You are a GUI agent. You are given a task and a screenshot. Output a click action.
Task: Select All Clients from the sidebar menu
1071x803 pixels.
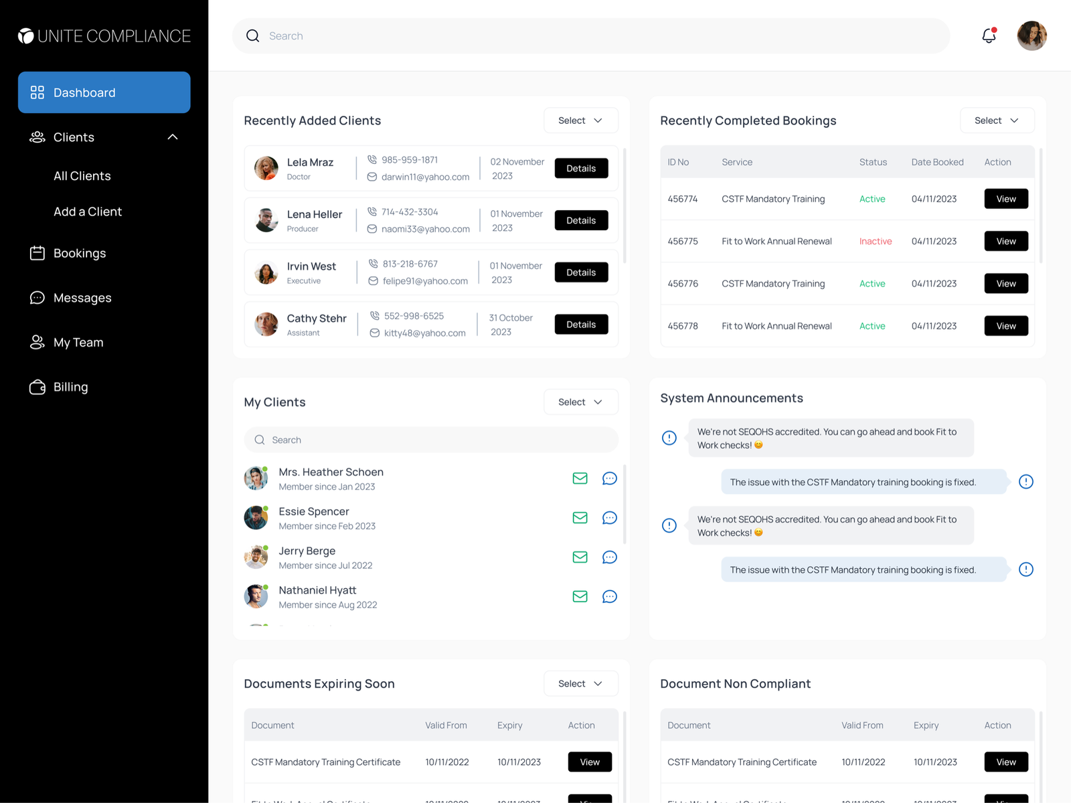82,175
